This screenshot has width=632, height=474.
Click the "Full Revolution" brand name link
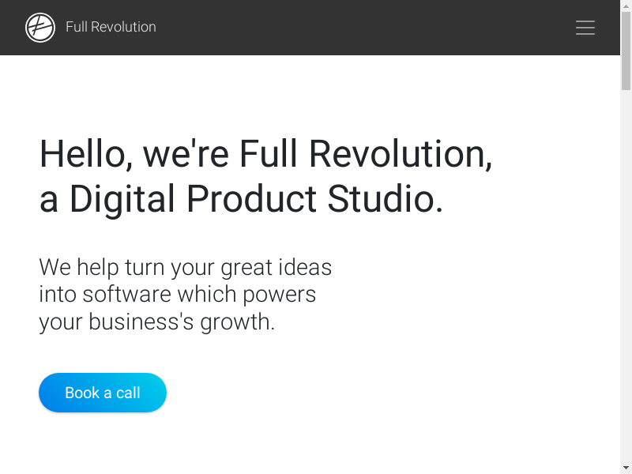(x=111, y=28)
